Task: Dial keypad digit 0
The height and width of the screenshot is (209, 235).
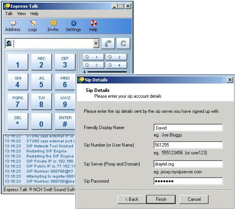Action: [x=41, y=121]
